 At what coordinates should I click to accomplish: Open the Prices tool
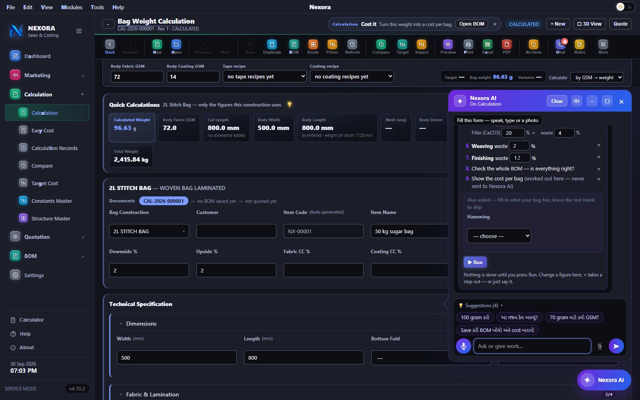point(332,47)
